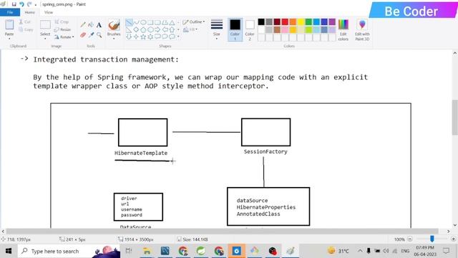This screenshot has height=258, width=458.
Task: Select the Text tool
Action: point(99,25)
